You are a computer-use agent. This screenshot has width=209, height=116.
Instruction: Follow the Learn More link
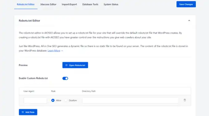[54, 51]
